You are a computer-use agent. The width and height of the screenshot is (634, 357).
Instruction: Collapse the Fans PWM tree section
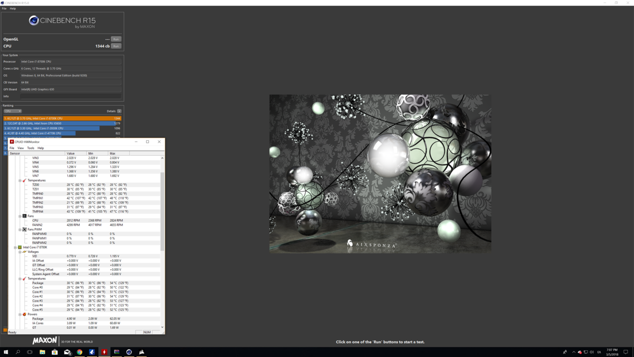point(20,230)
